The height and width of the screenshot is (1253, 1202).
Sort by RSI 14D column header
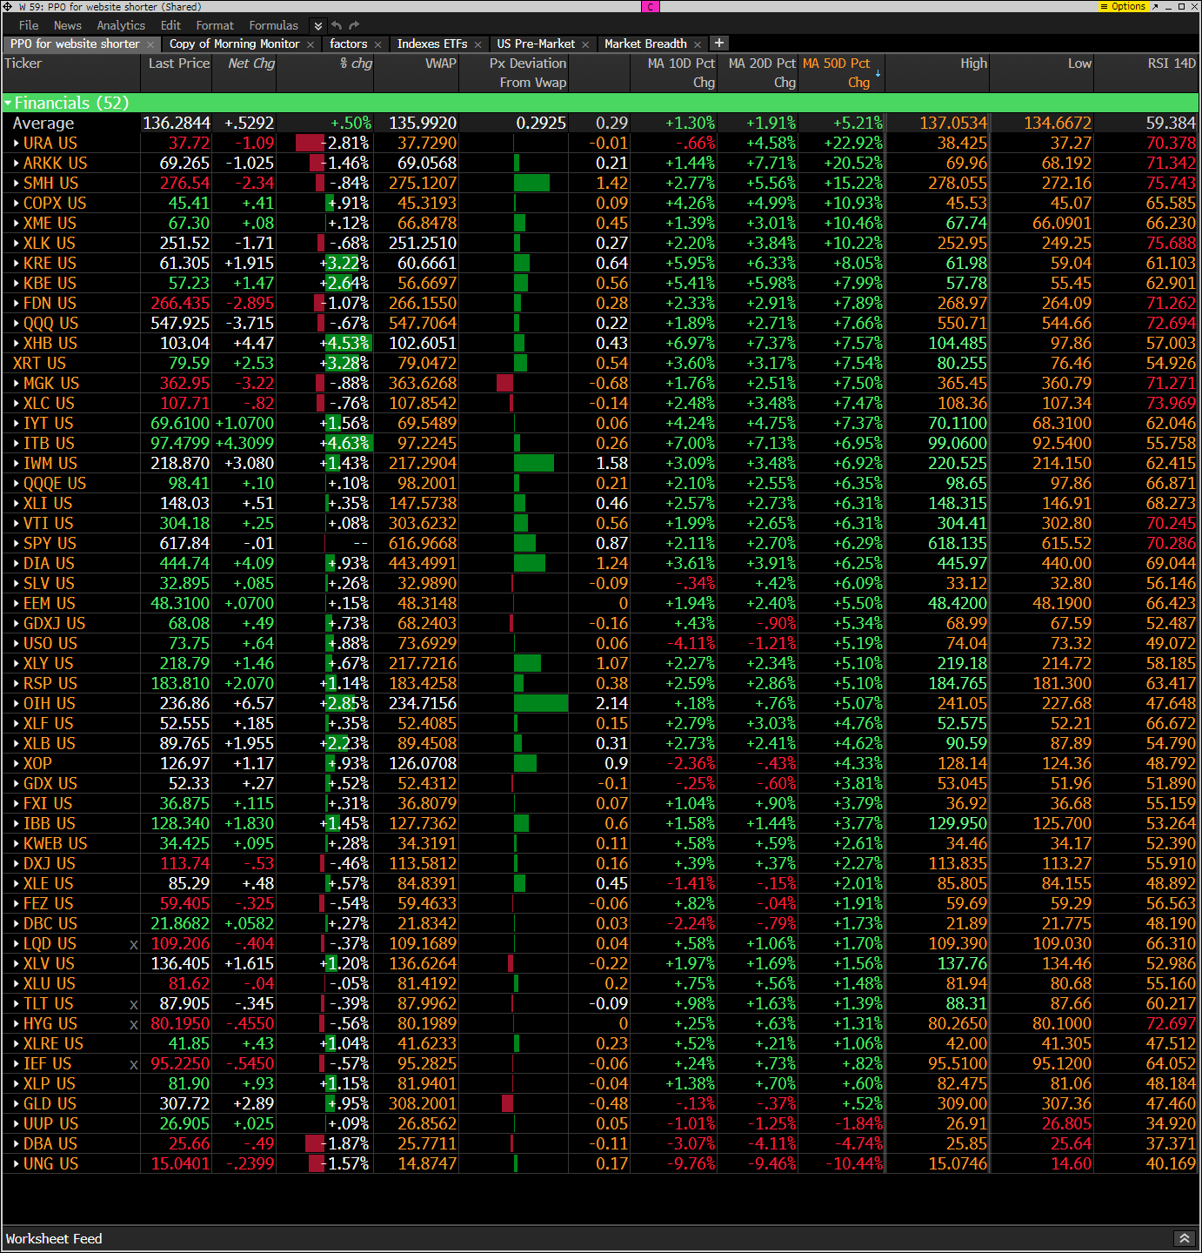click(1146, 73)
